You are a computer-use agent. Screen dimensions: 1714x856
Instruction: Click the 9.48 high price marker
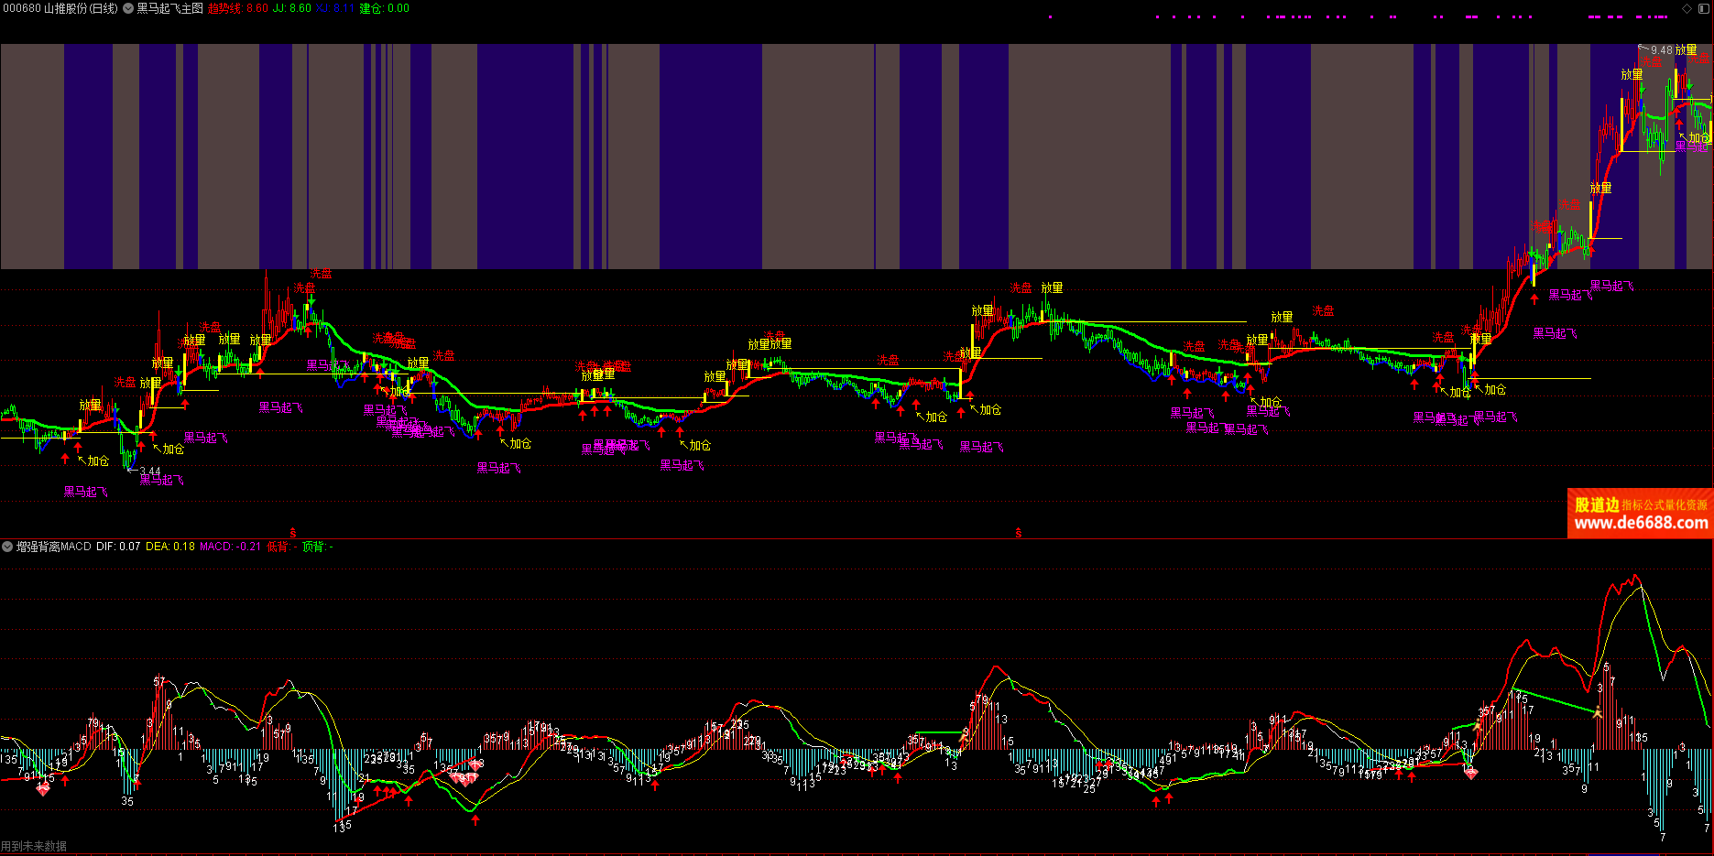point(1661,50)
